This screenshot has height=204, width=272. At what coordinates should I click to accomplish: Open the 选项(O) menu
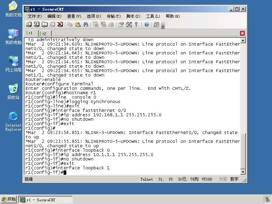tap(94, 16)
